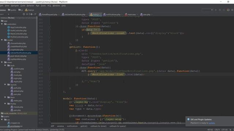Collapse the Main folder in project tree

(5, 97)
